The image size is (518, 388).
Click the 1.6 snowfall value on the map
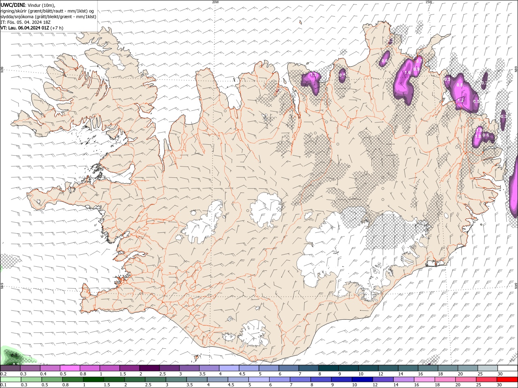click(408, 73)
